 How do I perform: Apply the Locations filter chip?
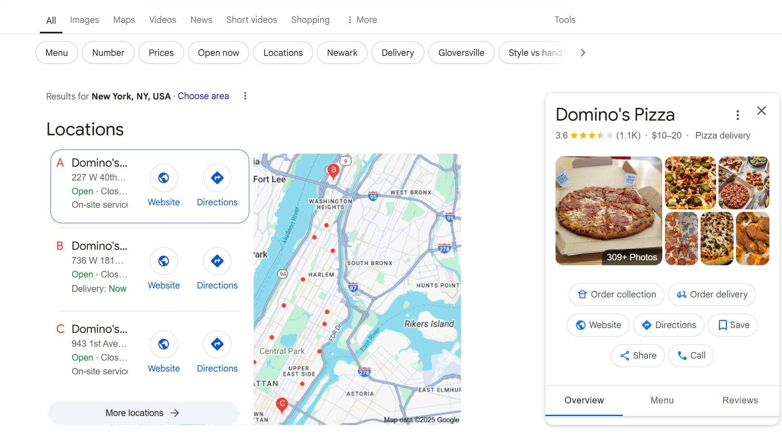point(283,53)
